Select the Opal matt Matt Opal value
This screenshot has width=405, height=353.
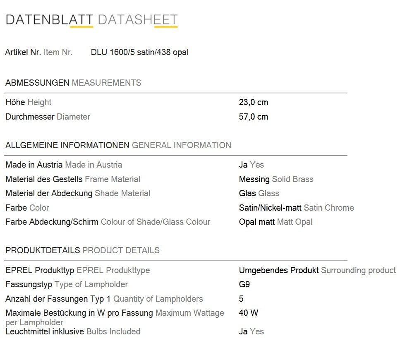(x=276, y=222)
